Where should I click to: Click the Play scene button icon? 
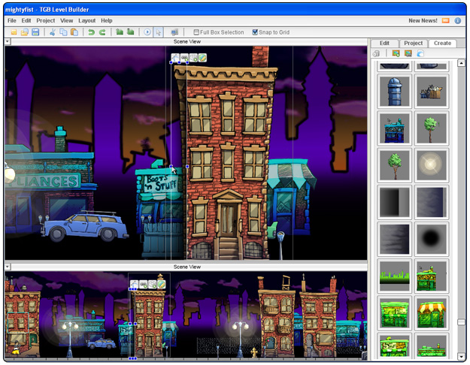point(147,32)
